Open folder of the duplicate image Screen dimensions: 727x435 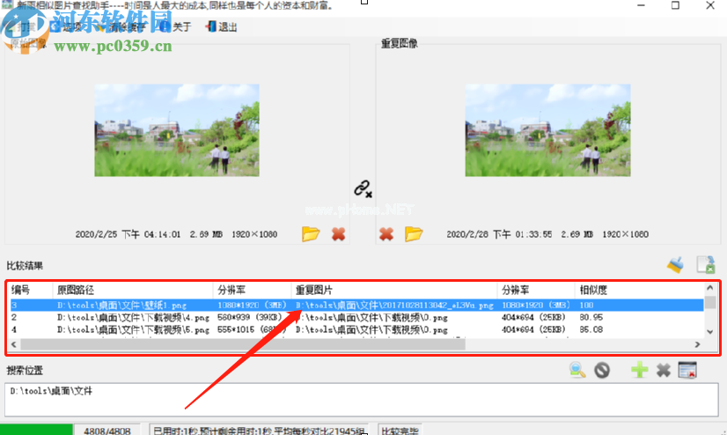coord(414,234)
